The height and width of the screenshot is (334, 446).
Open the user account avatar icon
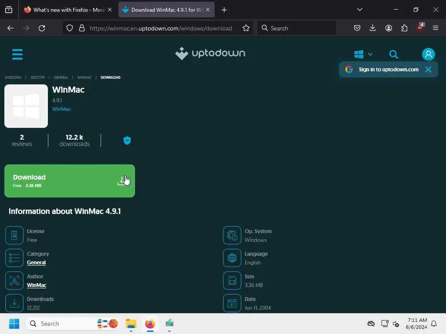tap(429, 54)
